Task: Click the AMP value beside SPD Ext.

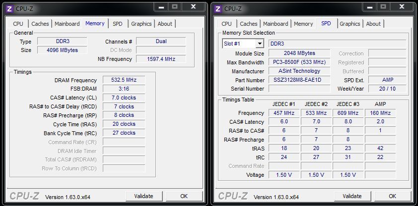Action: [x=387, y=80]
